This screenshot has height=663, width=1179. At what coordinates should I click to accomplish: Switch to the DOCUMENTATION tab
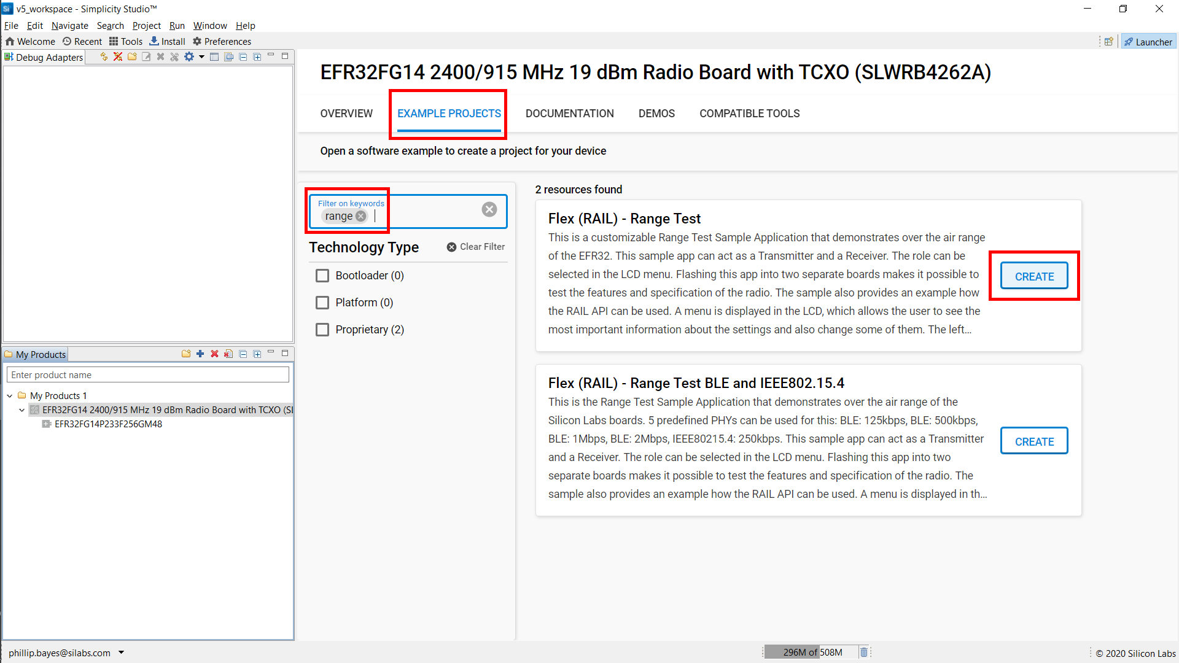[x=570, y=114]
